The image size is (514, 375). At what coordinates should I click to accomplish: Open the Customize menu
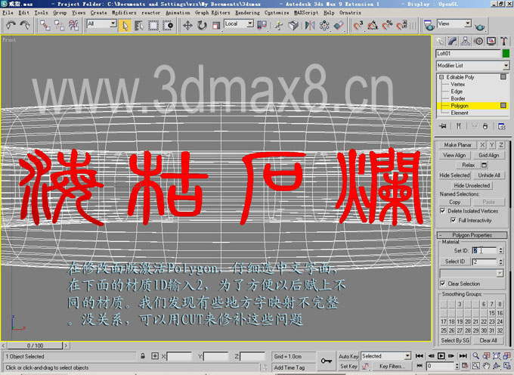coord(277,12)
